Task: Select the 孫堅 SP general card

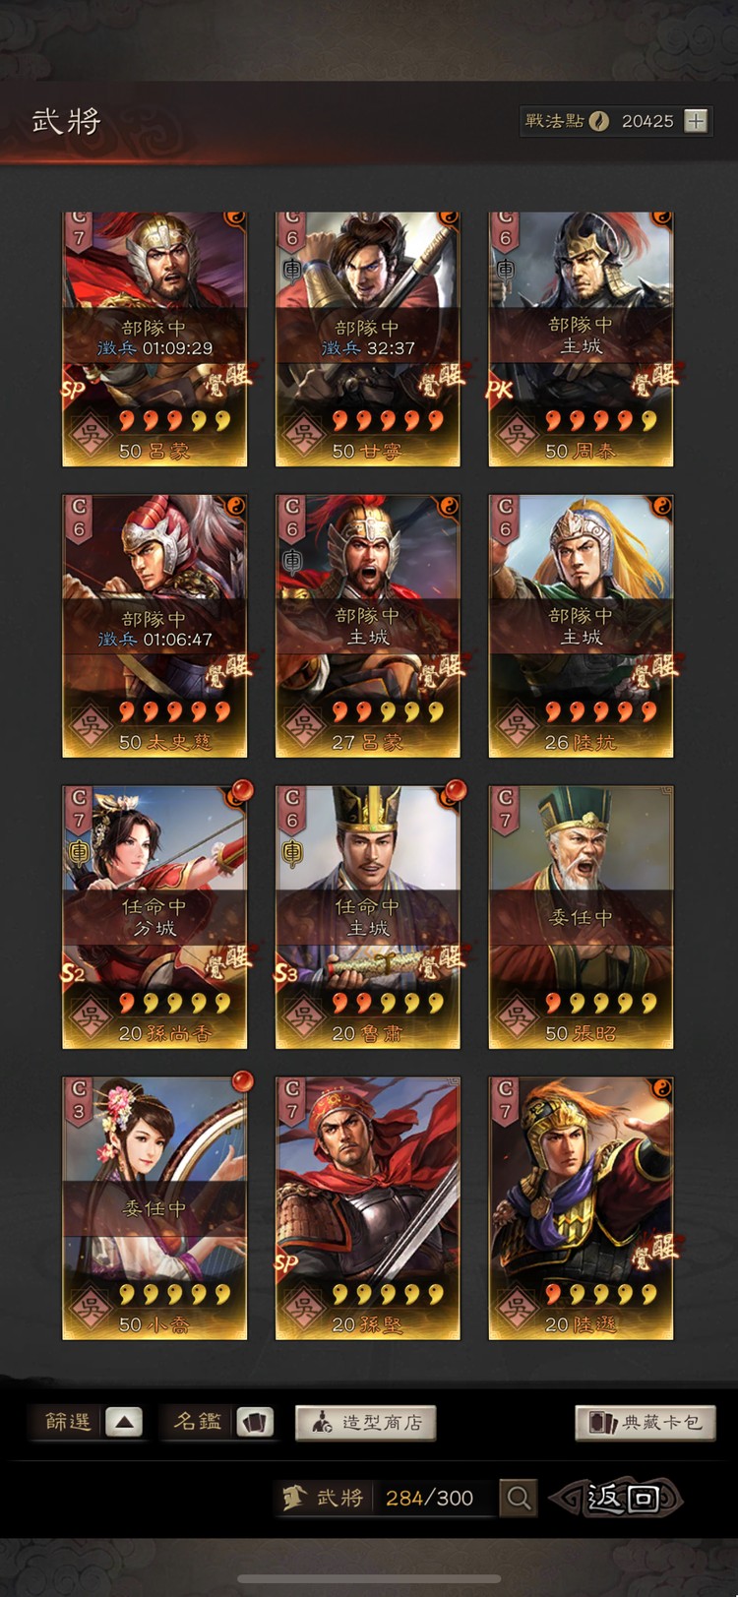Action: [368, 1208]
